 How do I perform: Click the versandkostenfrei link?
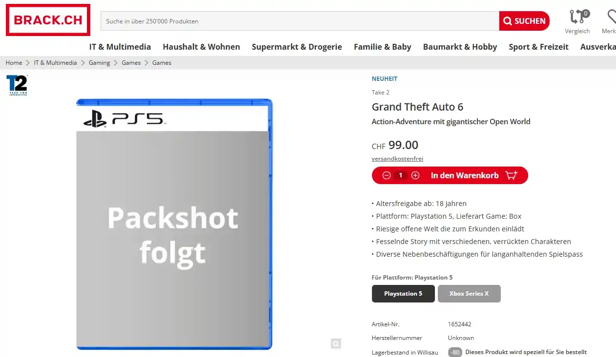point(397,159)
